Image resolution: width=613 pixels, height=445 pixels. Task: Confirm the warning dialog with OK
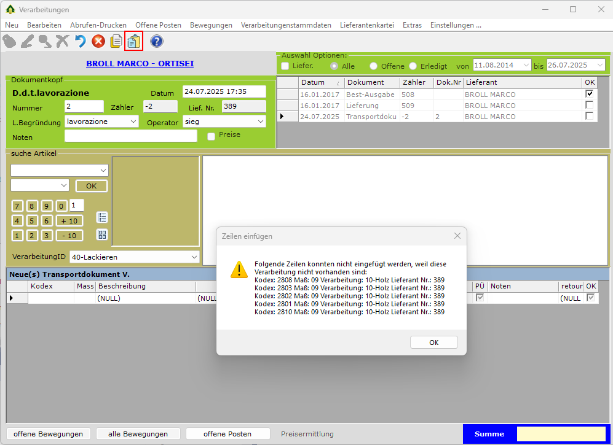[x=433, y=342]
